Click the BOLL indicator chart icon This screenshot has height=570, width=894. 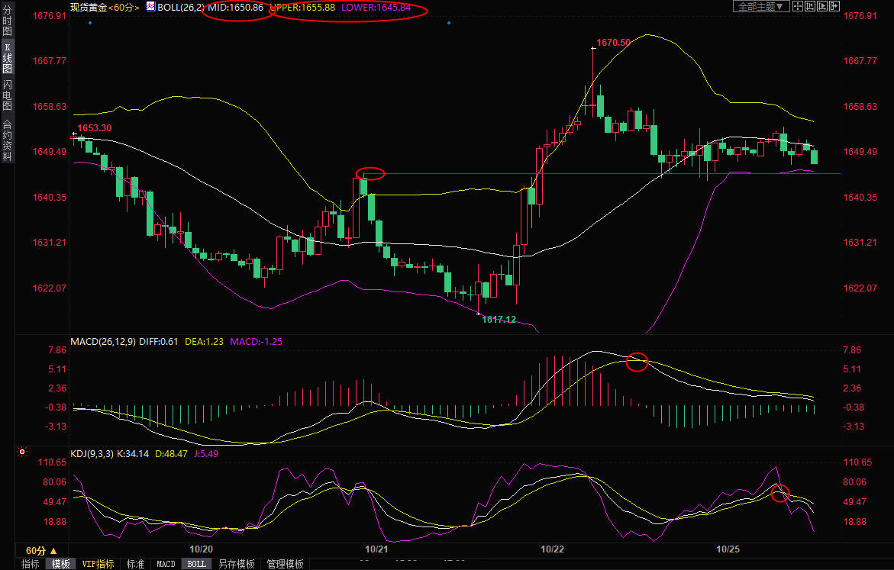click(150, 7)
